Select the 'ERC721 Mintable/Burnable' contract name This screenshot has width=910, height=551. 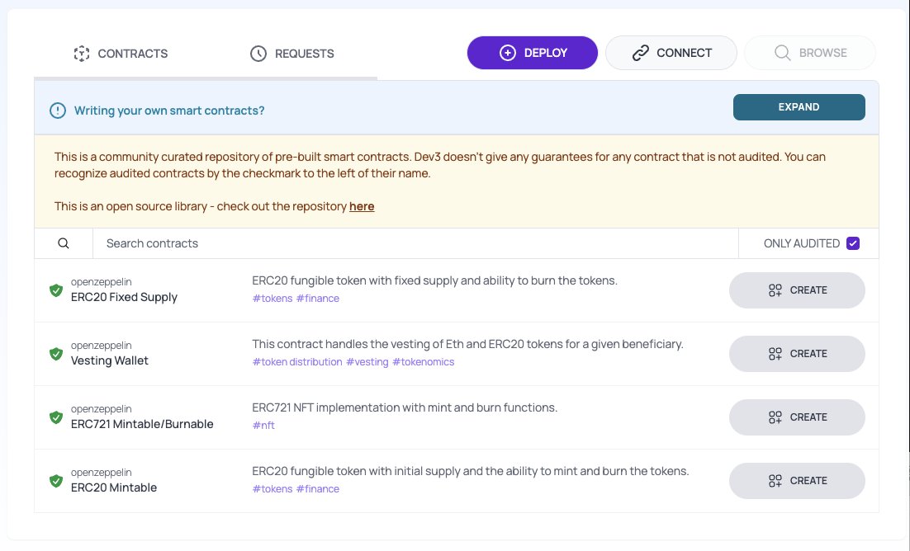[x=142, y=424]
